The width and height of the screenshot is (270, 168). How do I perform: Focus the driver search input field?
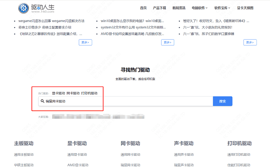[126, 101]
